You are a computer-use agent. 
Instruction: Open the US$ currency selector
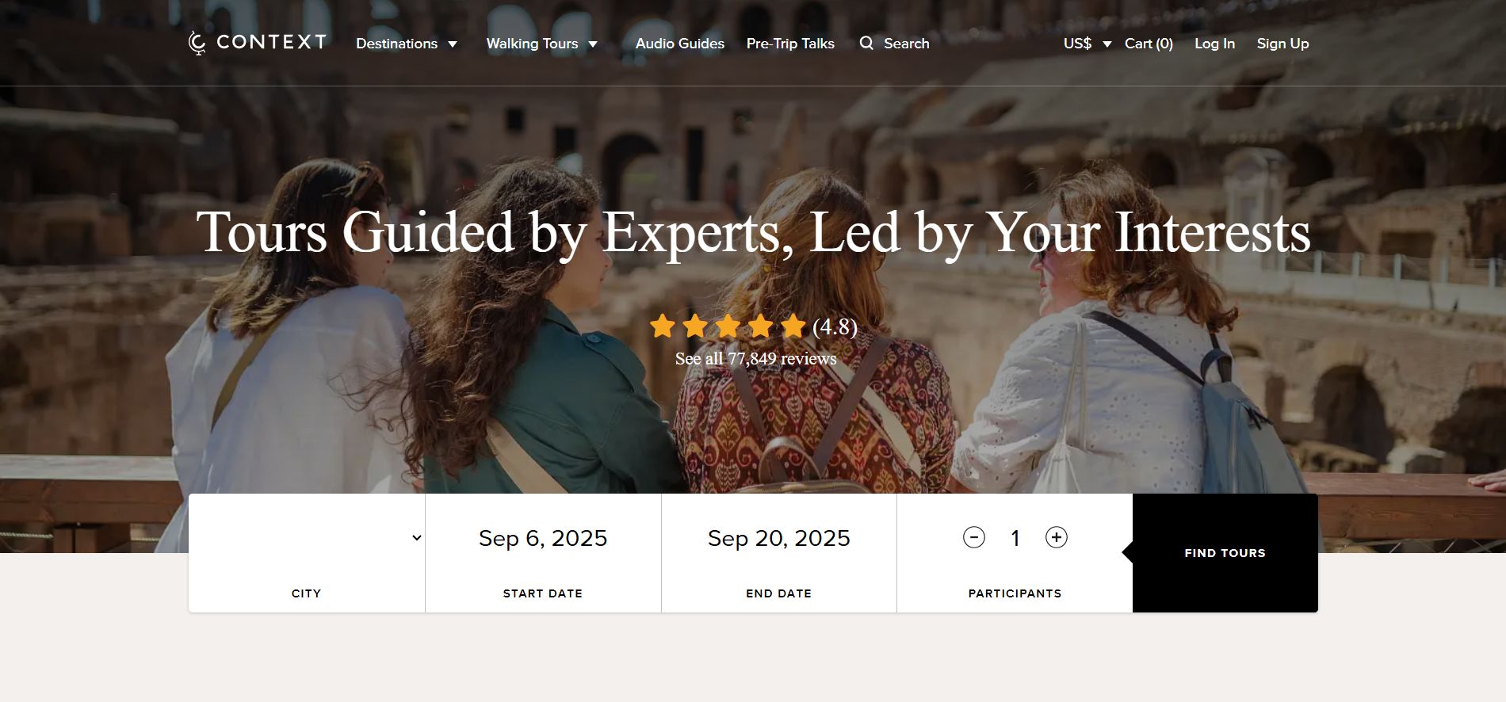(x=1087, y=44)
